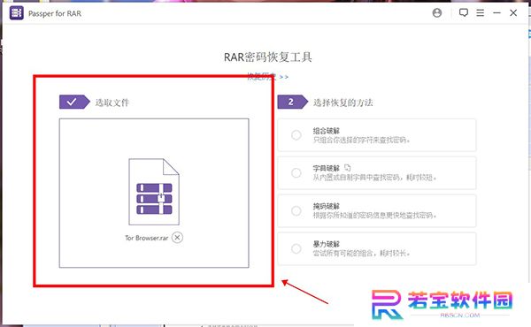
Task: Select the 组合破解 radio button
Action: [296, 135]
